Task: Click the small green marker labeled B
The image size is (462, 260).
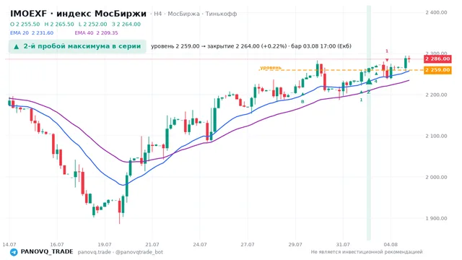Action: [302, 95]
